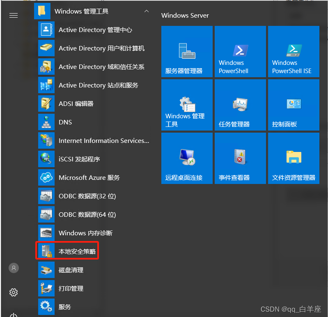The width and height of the screenshot is (328, 317).
Task: Select "ODBC 数据源(32 位)" text
Action: tap(87, 196)
